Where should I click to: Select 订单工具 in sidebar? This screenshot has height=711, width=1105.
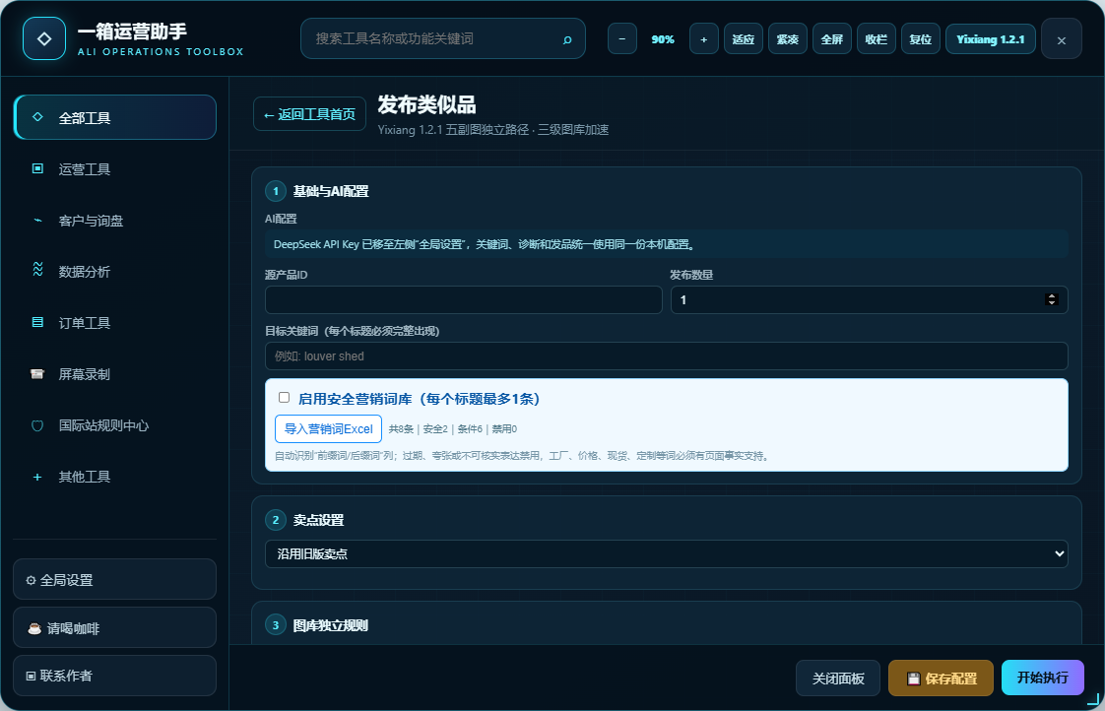pyautogui.click(x=115, y=323)
